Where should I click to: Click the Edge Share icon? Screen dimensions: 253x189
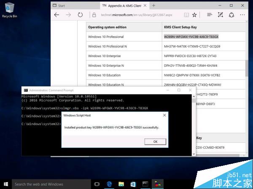(x=231, y=15)
